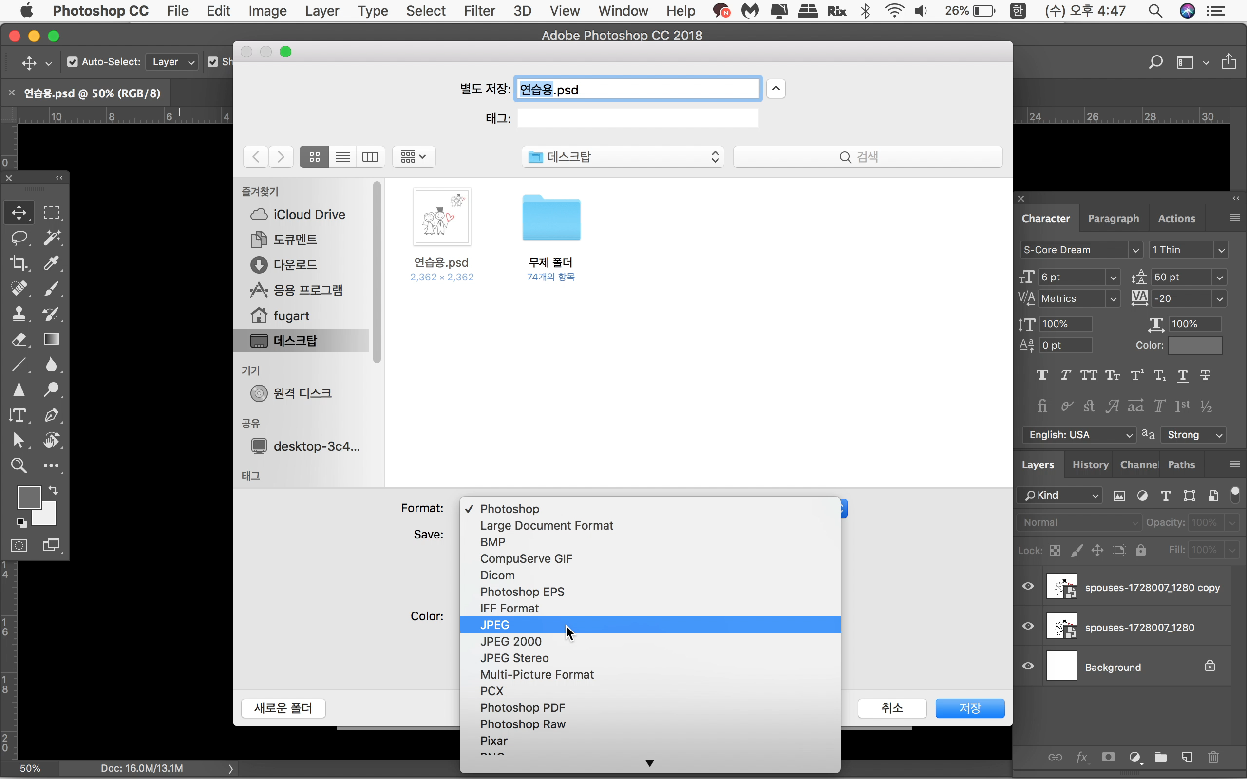Hide the spouses-1728007_1280 copy layer

point(1028,586)
